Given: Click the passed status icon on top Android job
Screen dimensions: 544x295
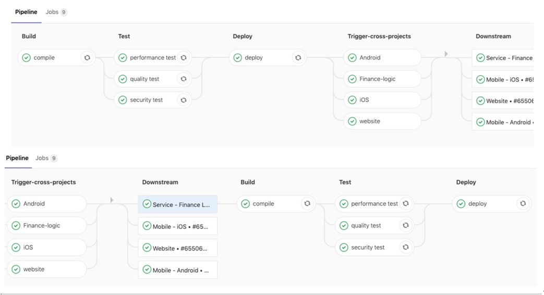Looking at the screenshot, I should pos(352,57).
